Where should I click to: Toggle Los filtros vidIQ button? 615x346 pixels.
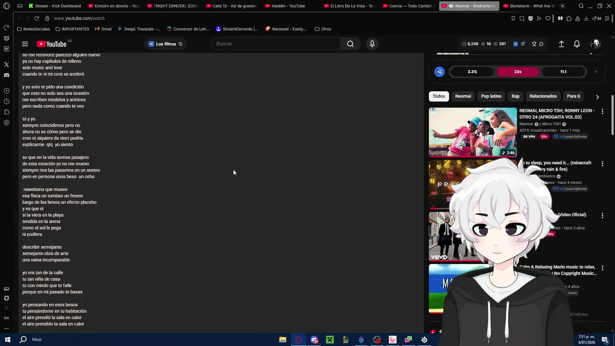click(x=165, y=44)
